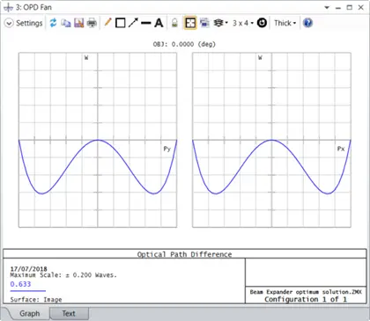This screenshot has width=370, height=321.
Task: Toggle the window lock icon
Action: [174, 23]
